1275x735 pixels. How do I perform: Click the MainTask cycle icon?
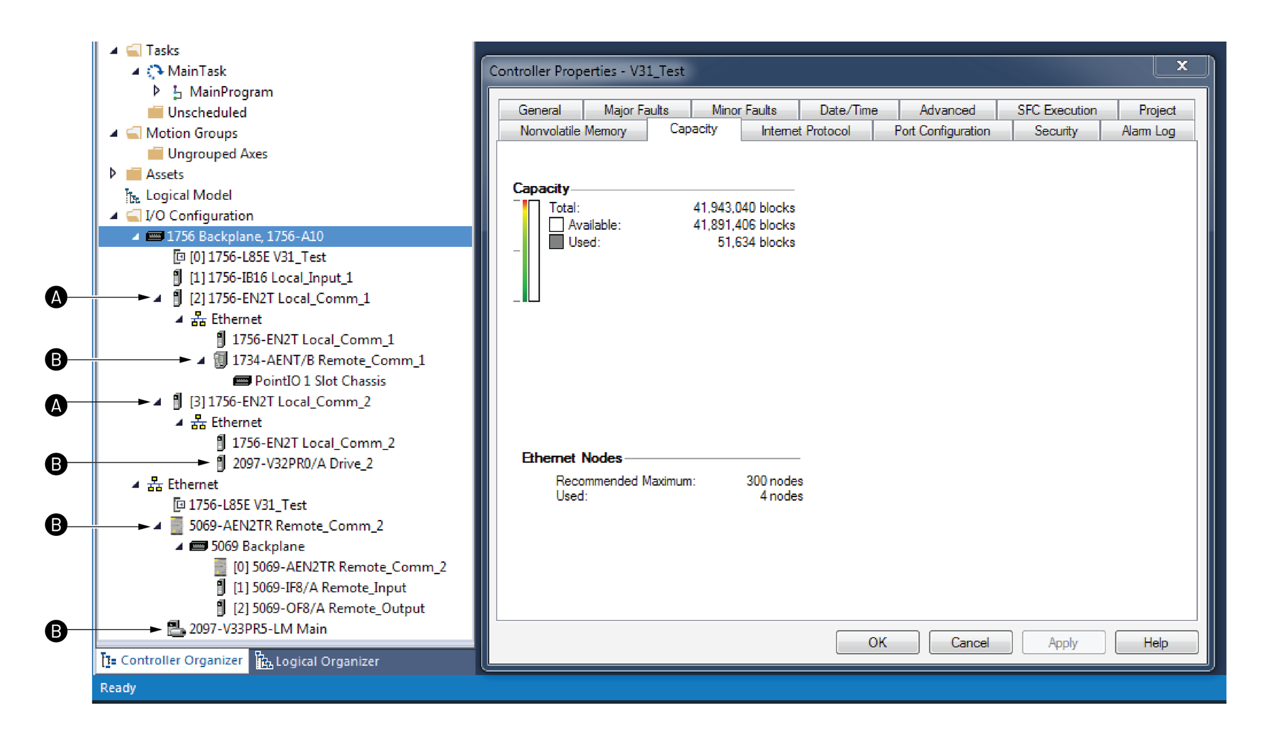point(154,71)
